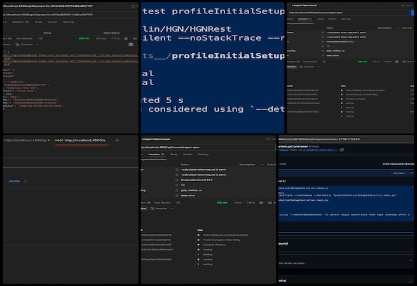Viewport: 417px width, 286px height.
Task: Open Body tab in top-right Longest Open Issues
Action: click(x=320, y=19)
